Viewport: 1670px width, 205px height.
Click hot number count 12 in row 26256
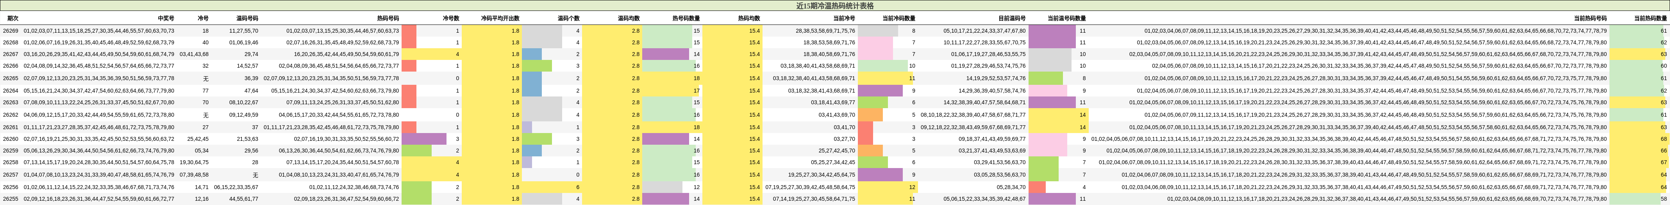pos(697,187)
